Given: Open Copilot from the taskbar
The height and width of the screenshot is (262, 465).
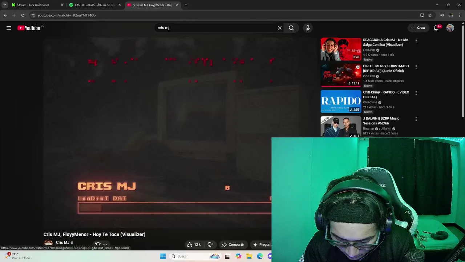Looking at the screenshot, I should 238,256.
